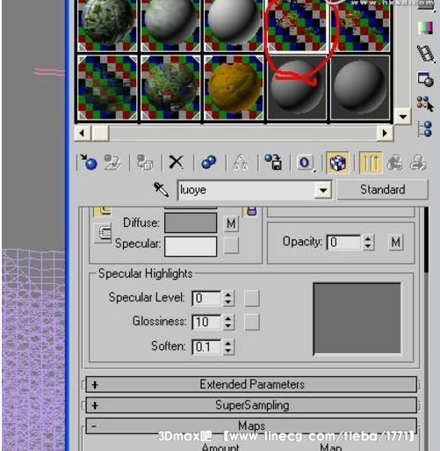Click the Soften spinner arrows
Viewport: 440px width, 451px height.
228,346
